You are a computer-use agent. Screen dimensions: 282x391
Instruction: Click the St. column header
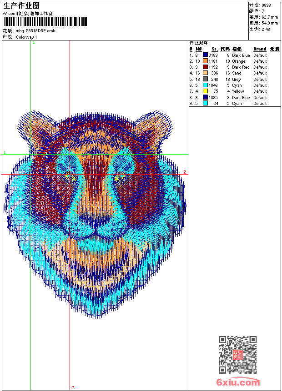214,49
